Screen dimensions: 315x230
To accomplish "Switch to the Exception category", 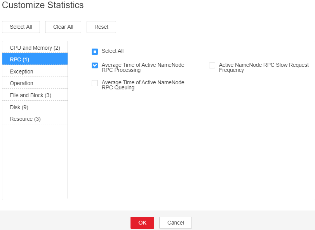I will click(35, 71).
